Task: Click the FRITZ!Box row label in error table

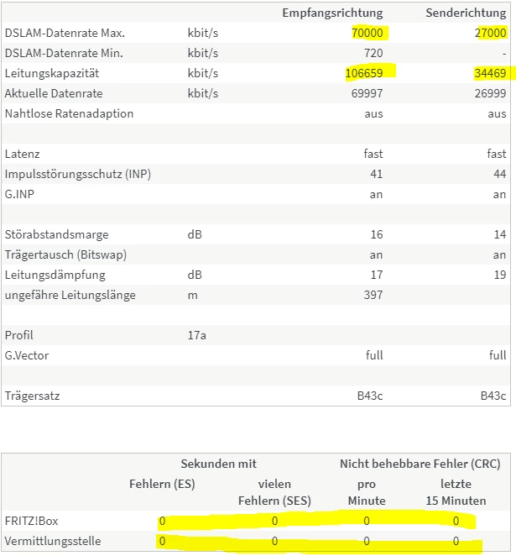Action: pos(32,522)
